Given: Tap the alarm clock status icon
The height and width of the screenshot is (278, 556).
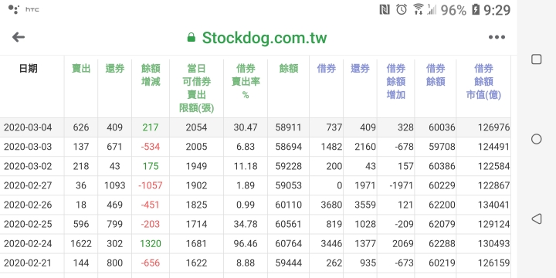Looking at the screenshot, I should coord(402,9).
